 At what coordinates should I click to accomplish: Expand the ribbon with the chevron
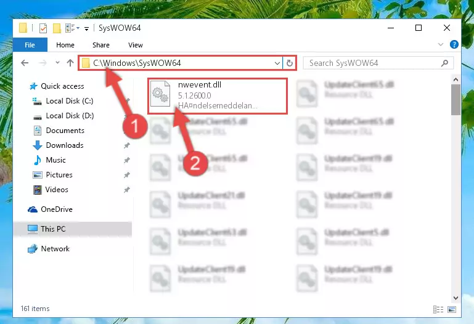pos(441,45)
